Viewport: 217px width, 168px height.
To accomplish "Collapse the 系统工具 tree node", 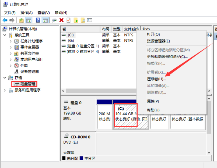I will point(5,35).
